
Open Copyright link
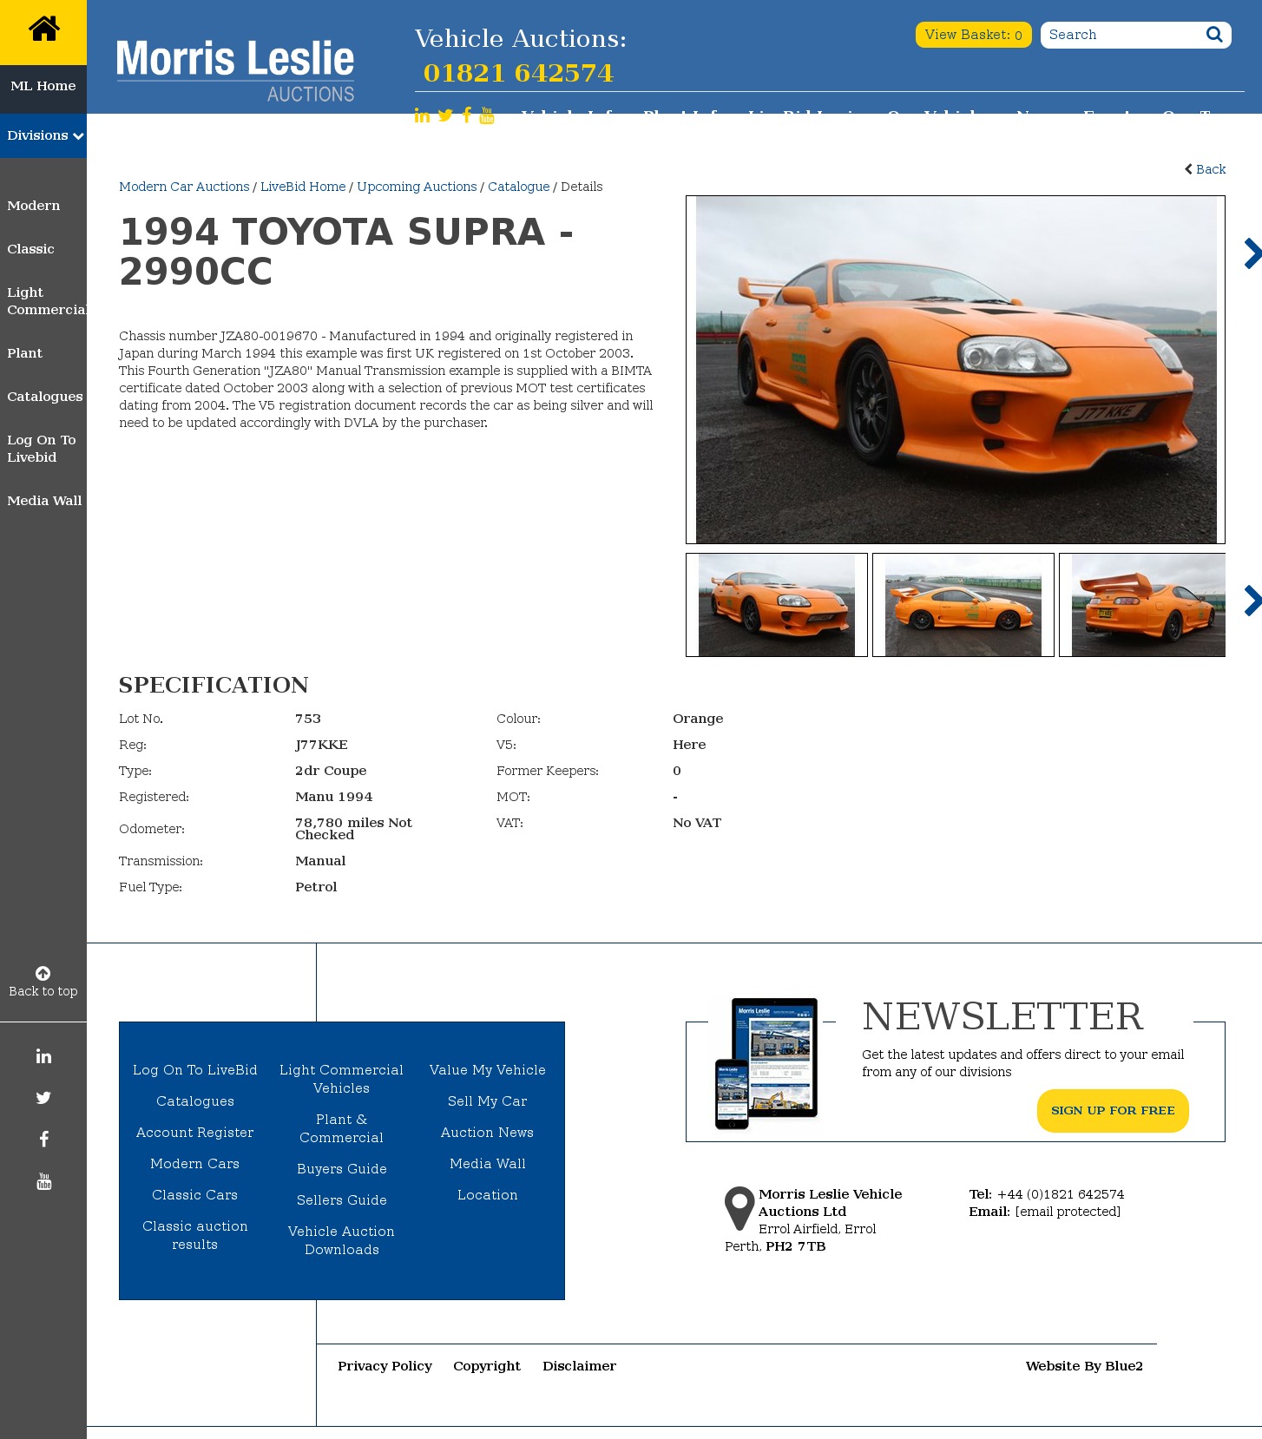487,1366
